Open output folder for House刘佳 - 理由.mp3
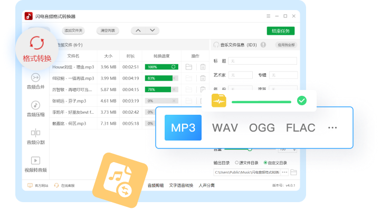The image size is (381, 210). click(189, 67)
